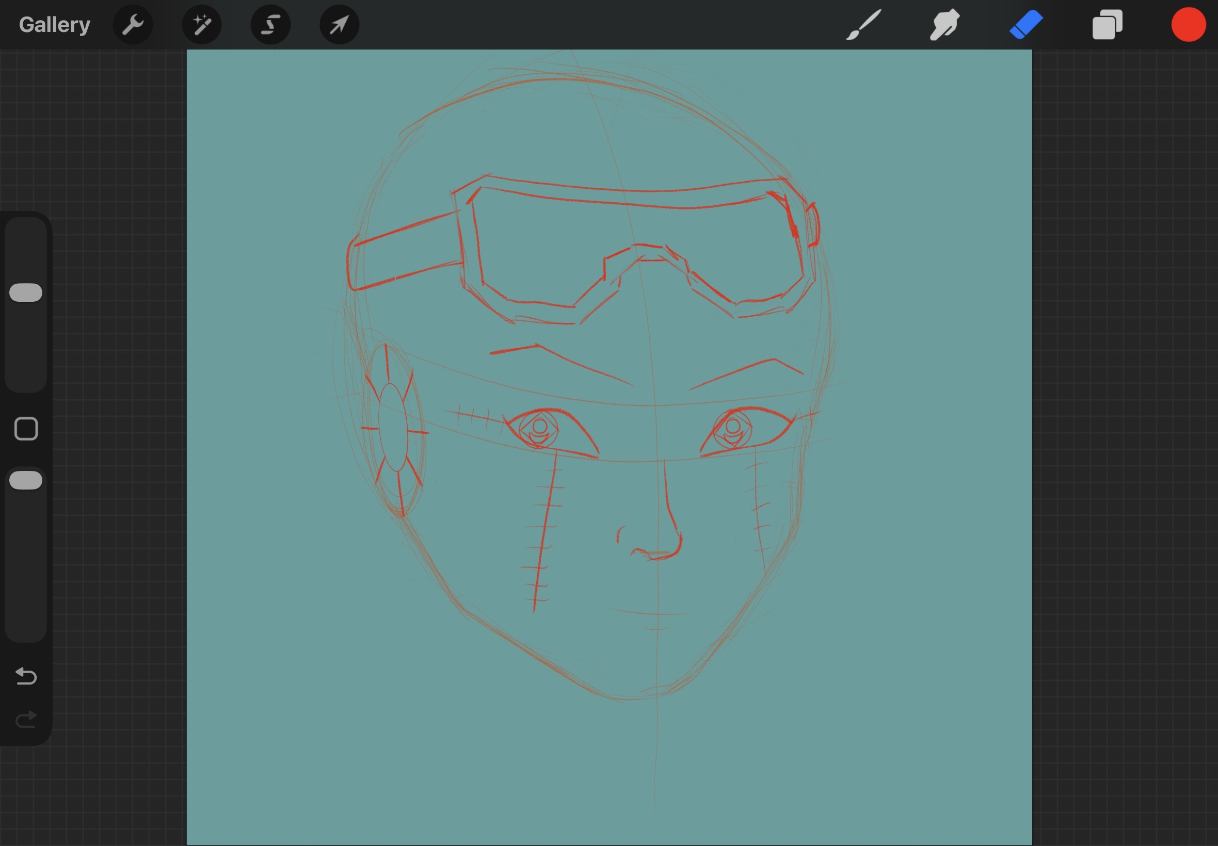Click the brush size slider handle
This screenshot has width=1218, height=846.
[26, 292]
